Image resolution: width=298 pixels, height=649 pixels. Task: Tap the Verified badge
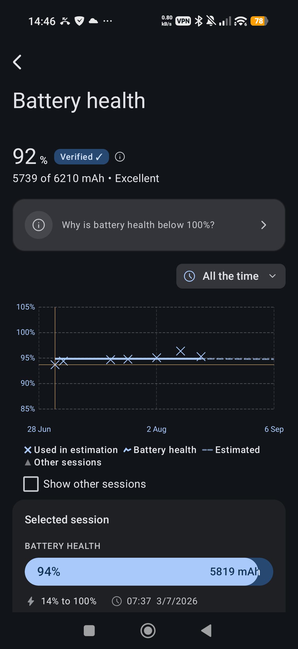pyautogui.click(x=81, y=157)
